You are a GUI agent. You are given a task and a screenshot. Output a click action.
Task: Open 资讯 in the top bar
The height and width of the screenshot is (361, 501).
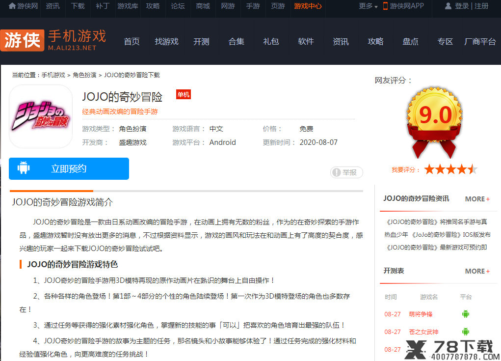point(53,6)
